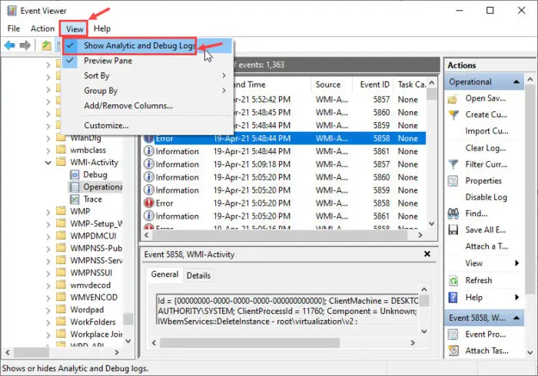The width and height of the screenshot is (538, 376).
Task: Toggle Show Analytic and Debug Logs option
Action: (x=148, y=45)
